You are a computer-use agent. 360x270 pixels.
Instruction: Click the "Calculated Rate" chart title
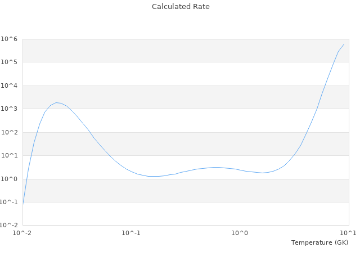(181, 7)
